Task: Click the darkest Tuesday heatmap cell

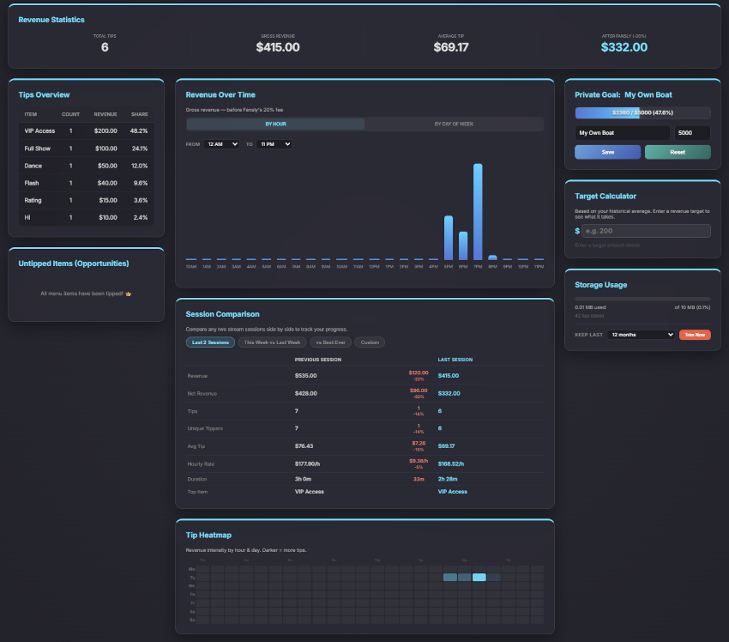Action: coord(478,577)
